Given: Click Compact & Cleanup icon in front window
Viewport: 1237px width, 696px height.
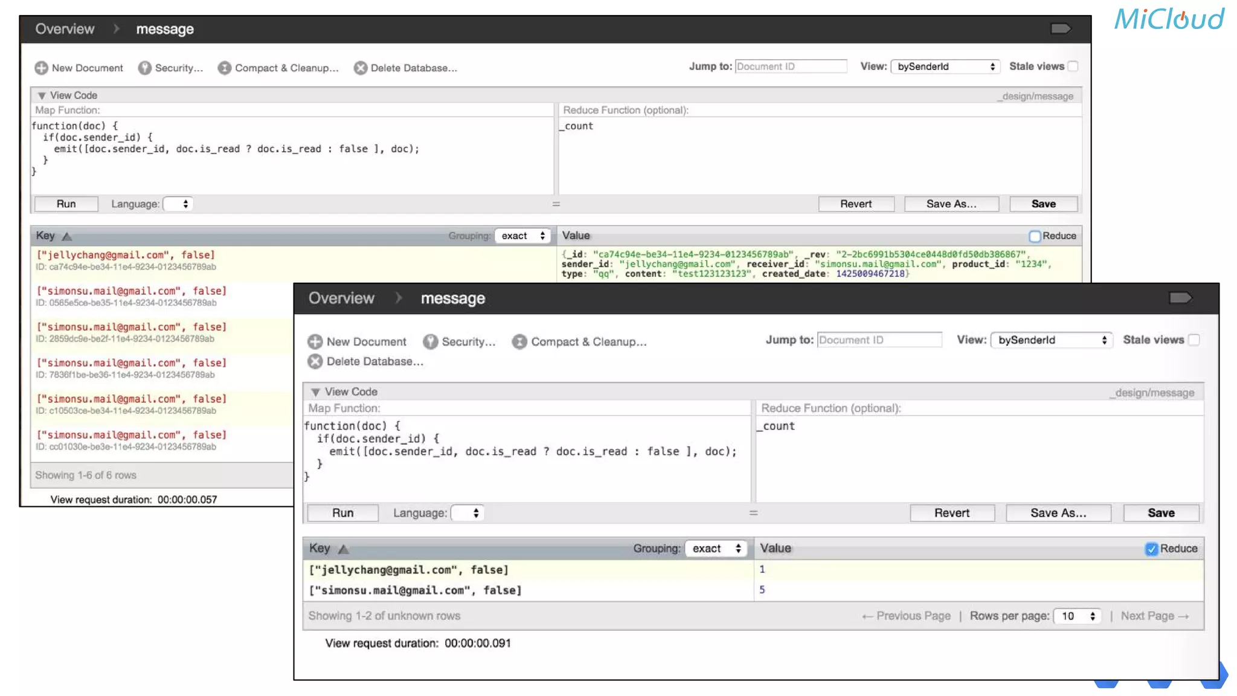Looking at the screenshot, I should [519, 342].
